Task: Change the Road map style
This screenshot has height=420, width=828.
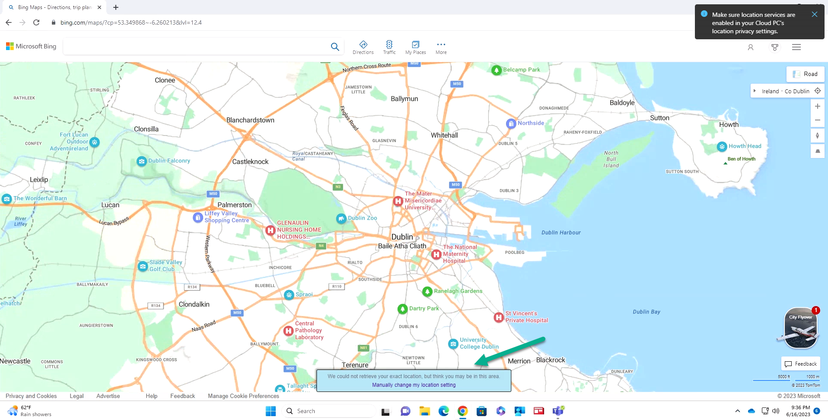Action: (x=805, y=74)
